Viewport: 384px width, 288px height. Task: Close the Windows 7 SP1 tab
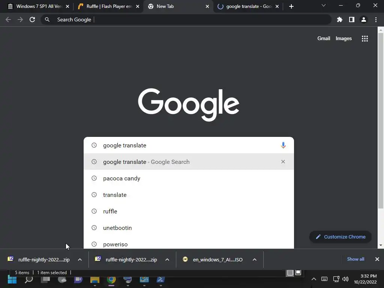coord(67,6)
